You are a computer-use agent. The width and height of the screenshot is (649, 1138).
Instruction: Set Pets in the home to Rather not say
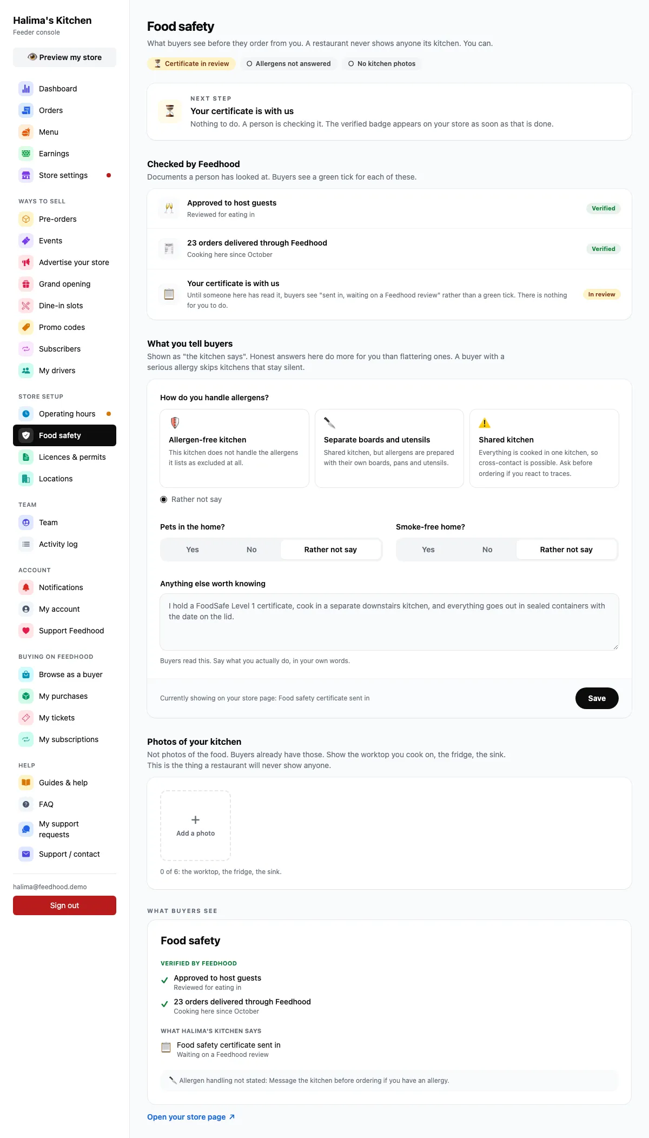pos(330,550)
